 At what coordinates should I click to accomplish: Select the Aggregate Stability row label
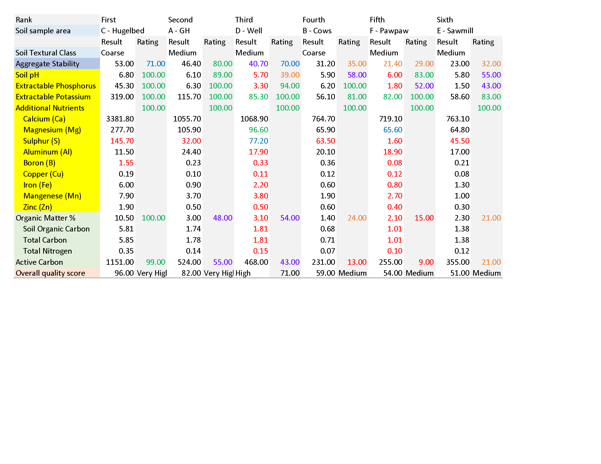click(x=47, y=64)
